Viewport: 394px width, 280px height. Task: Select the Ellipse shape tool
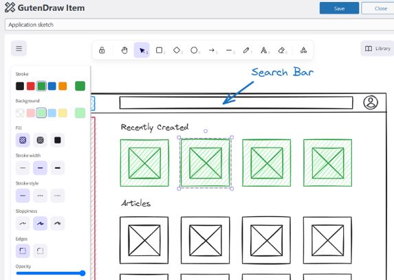coord(194,50)
